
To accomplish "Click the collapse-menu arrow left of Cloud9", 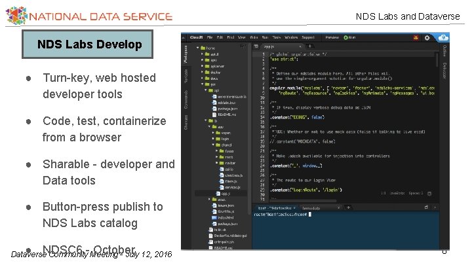I will coord(184,37).
